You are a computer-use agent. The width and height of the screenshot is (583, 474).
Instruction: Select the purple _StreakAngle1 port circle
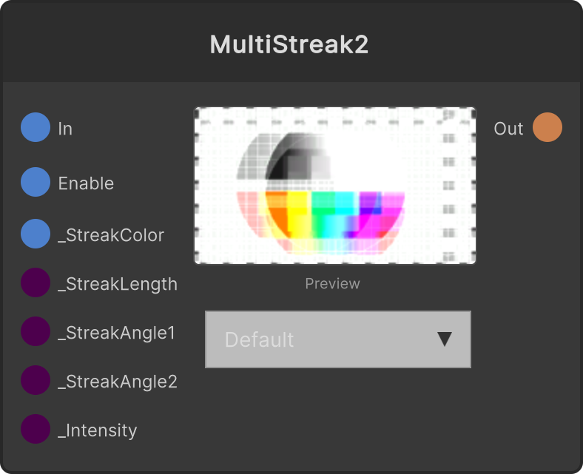[x=36, y=331]
